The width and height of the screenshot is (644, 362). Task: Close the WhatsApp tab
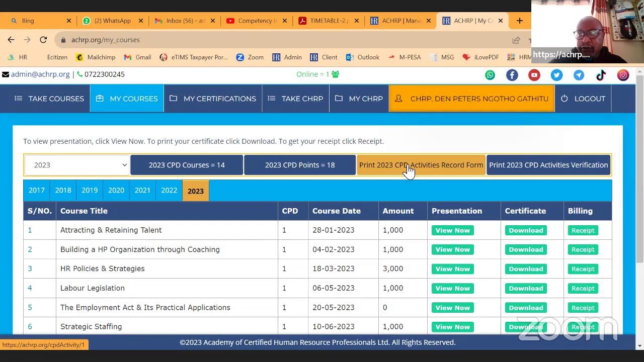(141, 21)
